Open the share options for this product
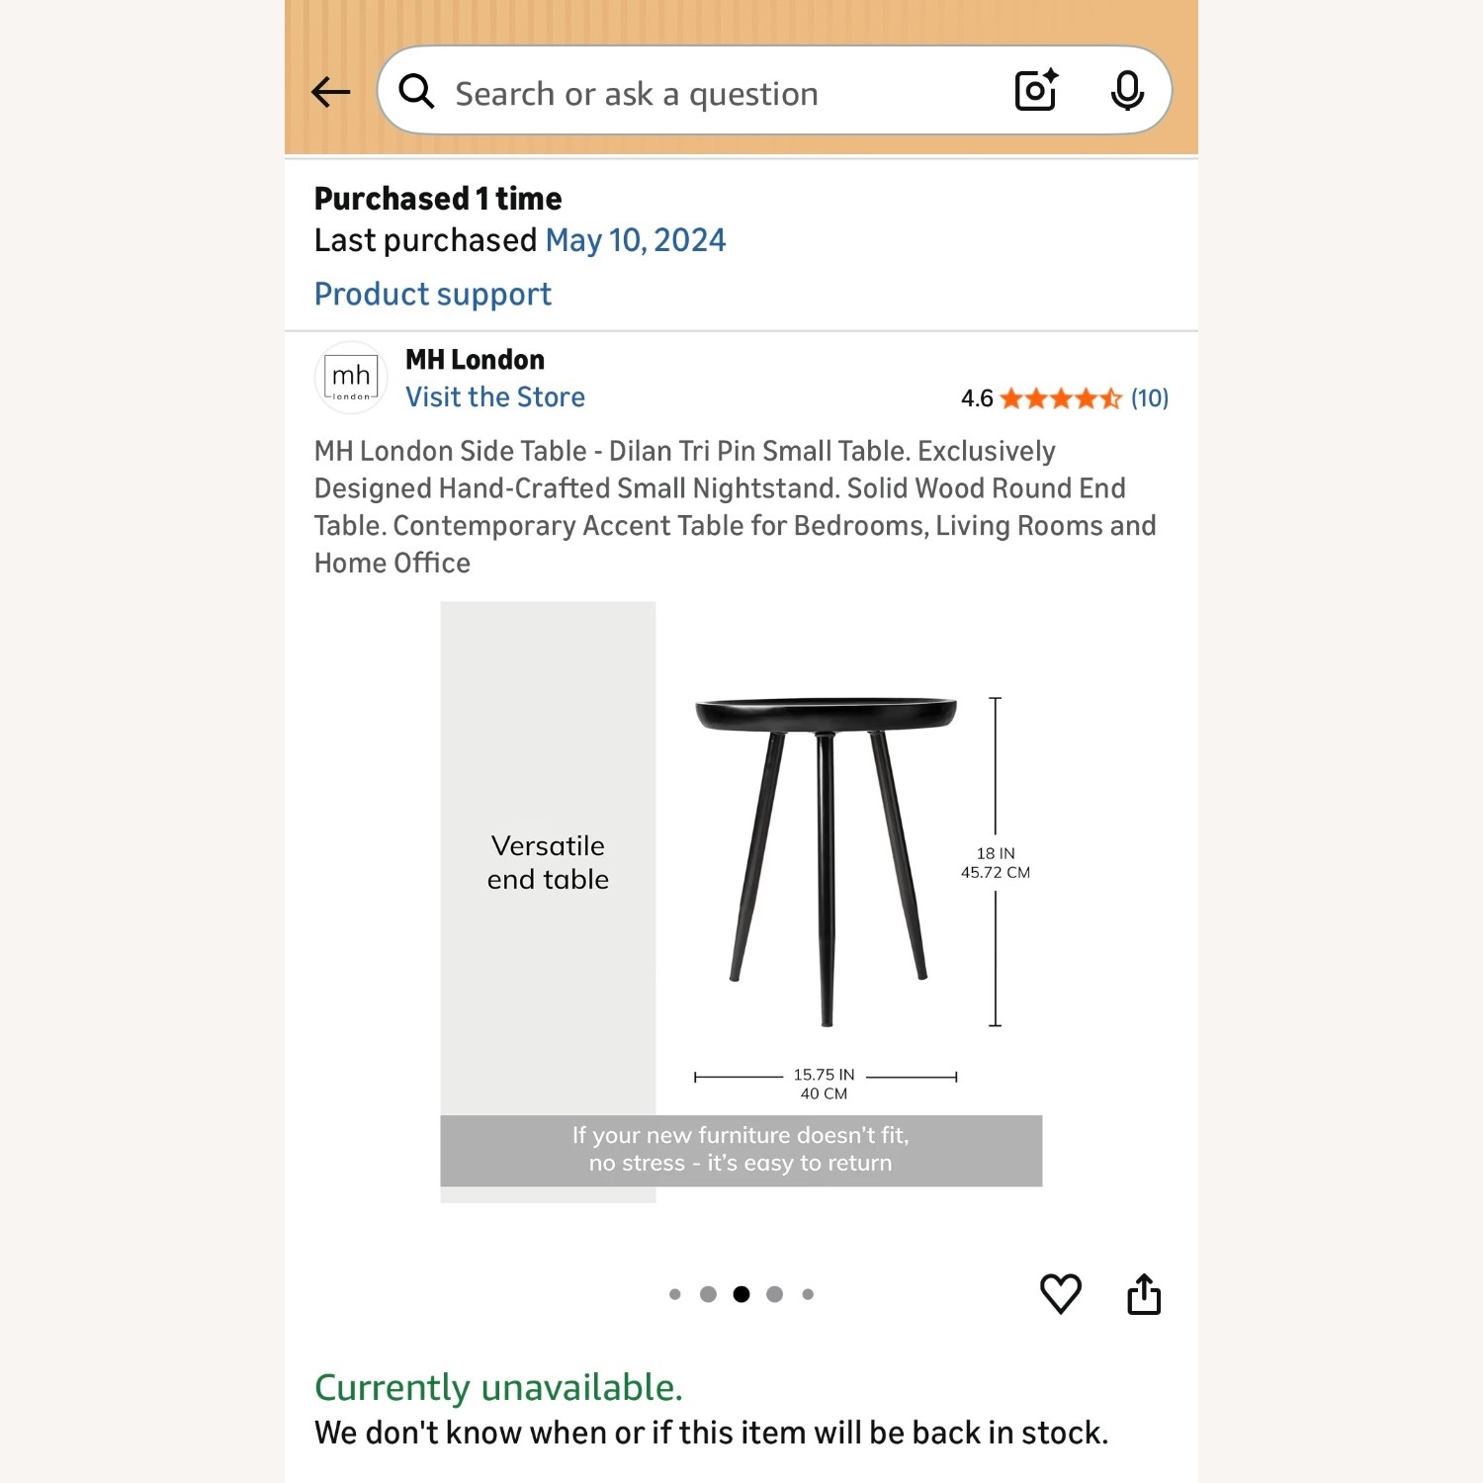The image size is (1483, 1483). click(1144, 1292)
